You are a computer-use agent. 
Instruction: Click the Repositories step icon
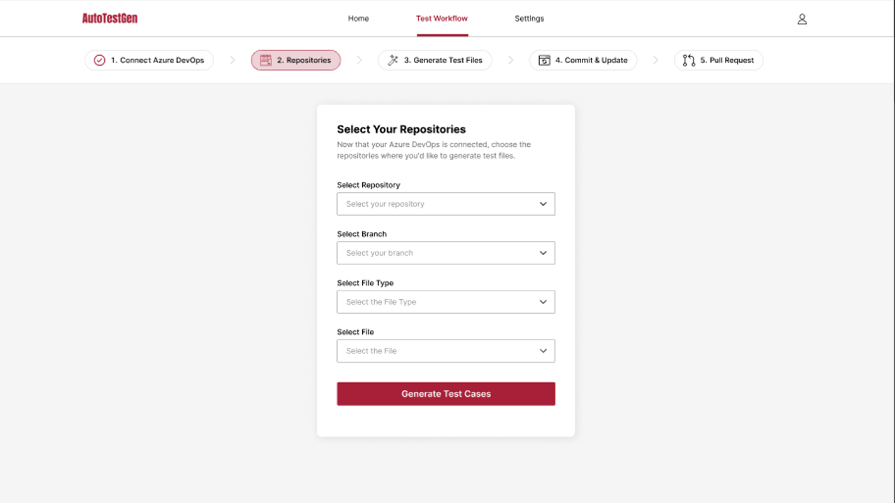click(266, 60)
